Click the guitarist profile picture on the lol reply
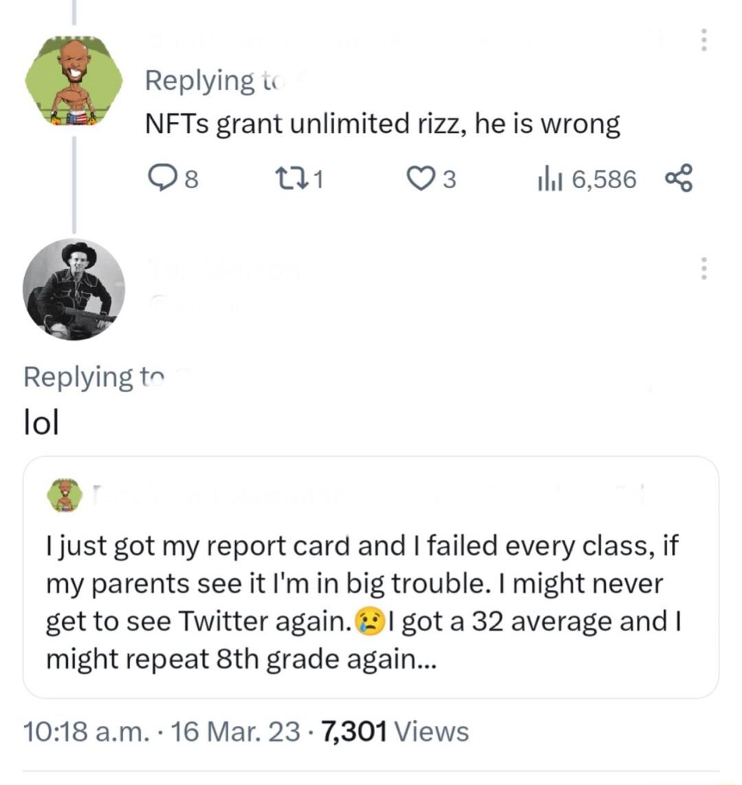Image resolution: width=742 pixels, height=785 pixels. pos(74,290)
